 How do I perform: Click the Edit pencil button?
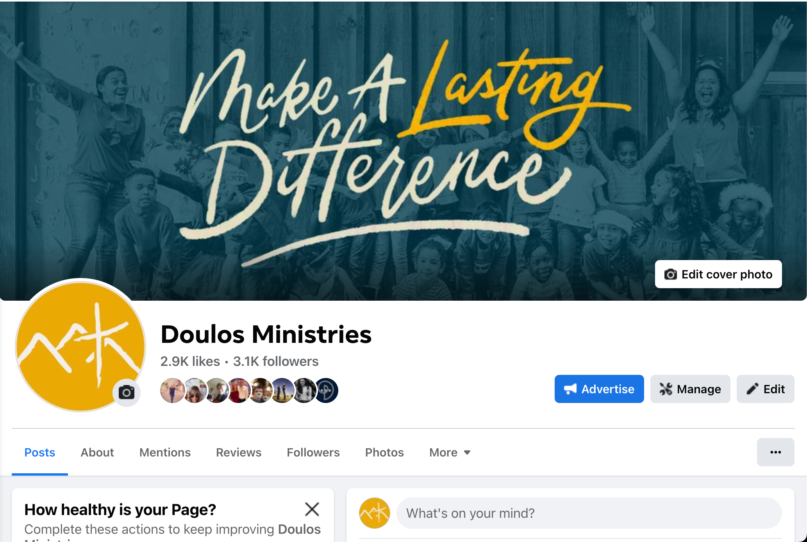(766, 389)
